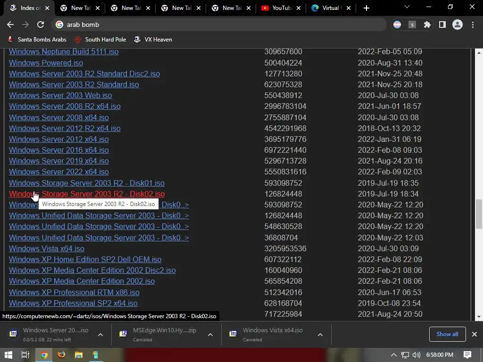Click the scrollbar up arrow

479,53
